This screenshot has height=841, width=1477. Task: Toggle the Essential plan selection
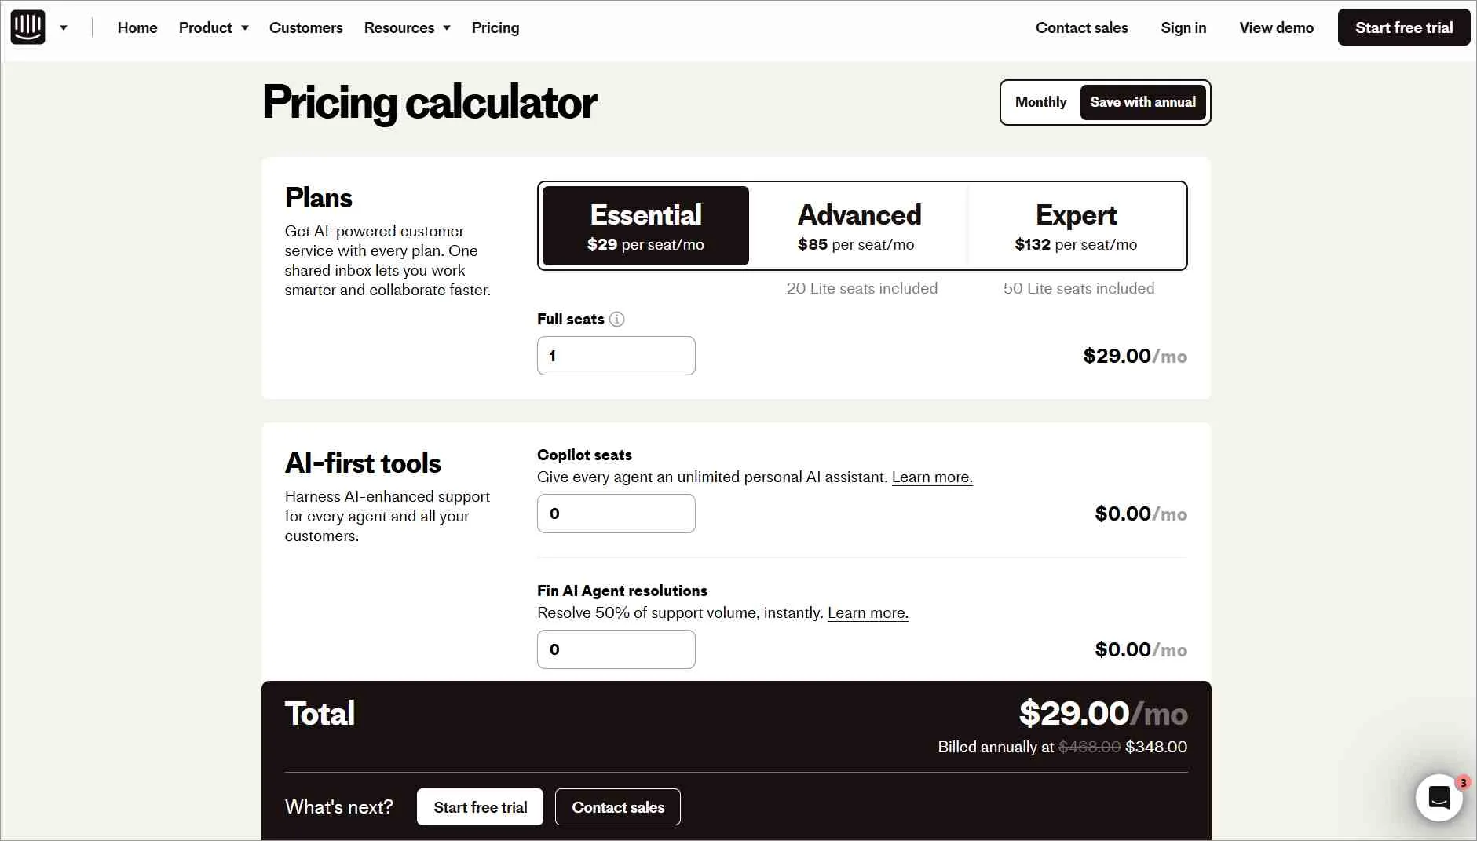(x=645, y=225)
